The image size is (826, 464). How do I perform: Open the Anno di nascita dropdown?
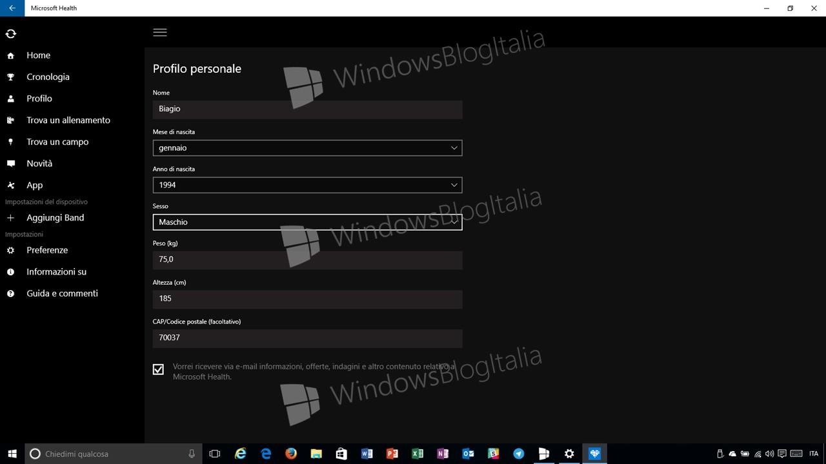(307, 185)
